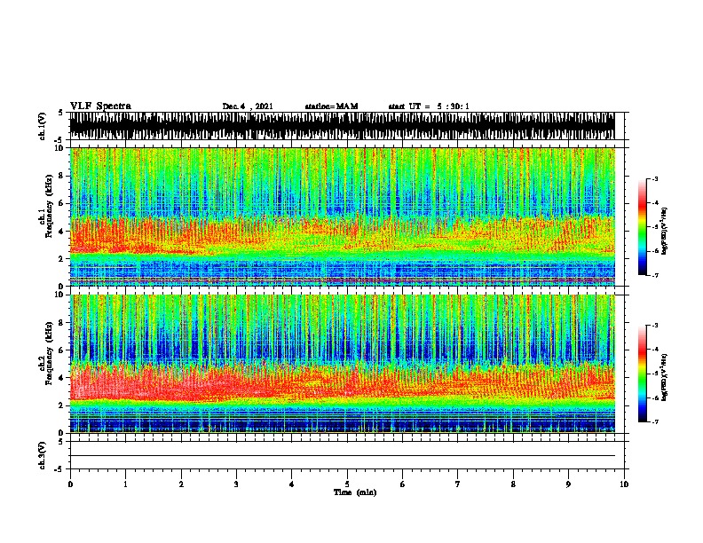Viewport: 703px width, 543px height.
Task: Click the ch.2 color scale bar
Action: click(642, 374)
